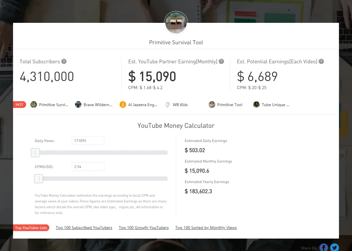Click help icon beside Total Subscribers
Viewport: 352px width, 251px height.
pos(64,62)
